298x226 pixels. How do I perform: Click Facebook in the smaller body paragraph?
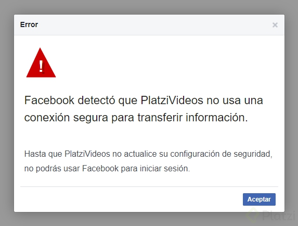coord(100,168)
